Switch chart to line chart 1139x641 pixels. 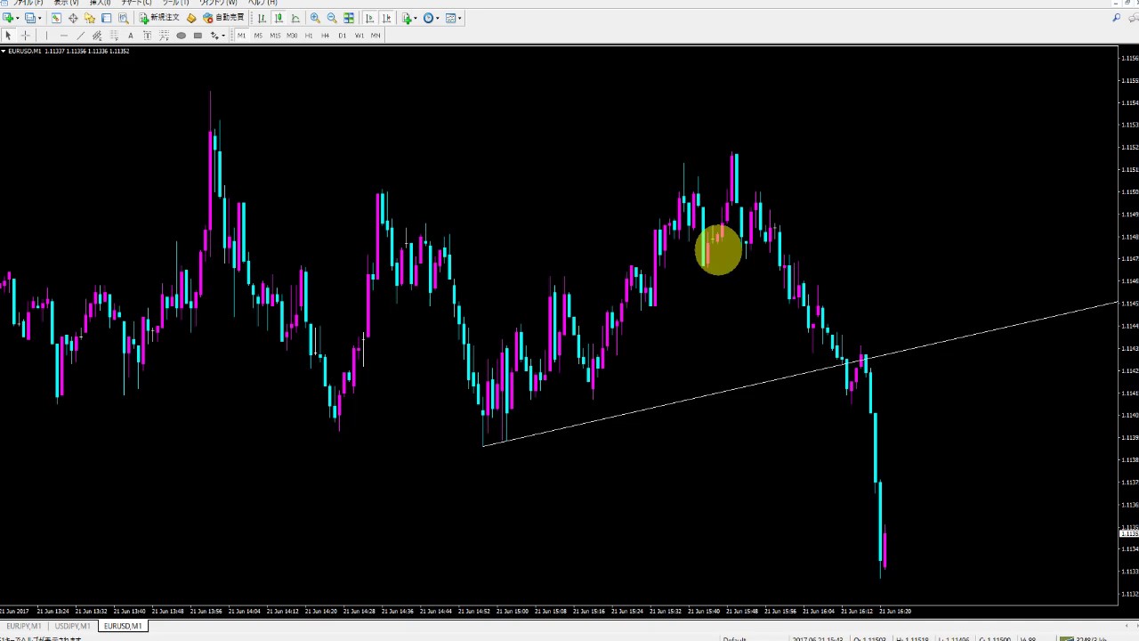295,18
